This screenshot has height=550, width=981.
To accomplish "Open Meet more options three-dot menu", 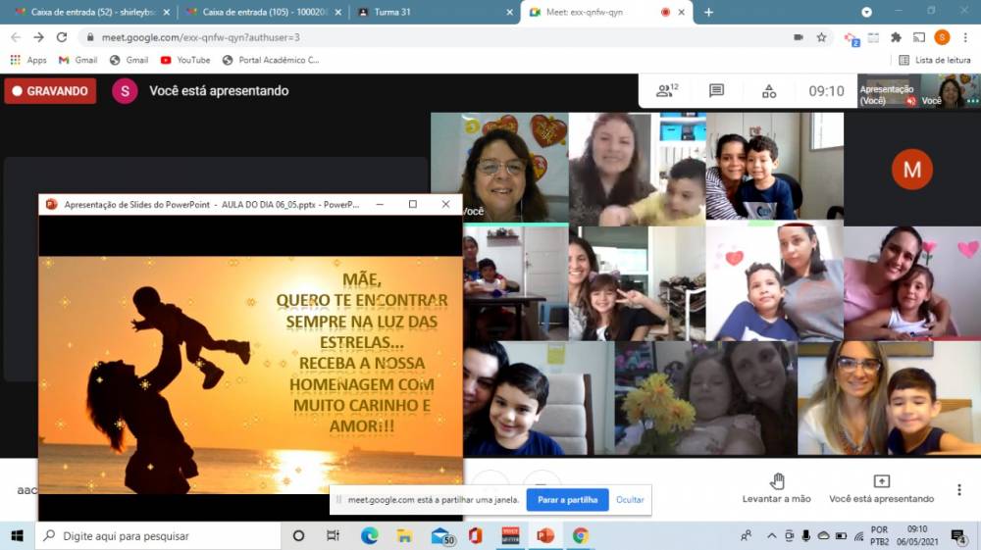I will [959, 489].
